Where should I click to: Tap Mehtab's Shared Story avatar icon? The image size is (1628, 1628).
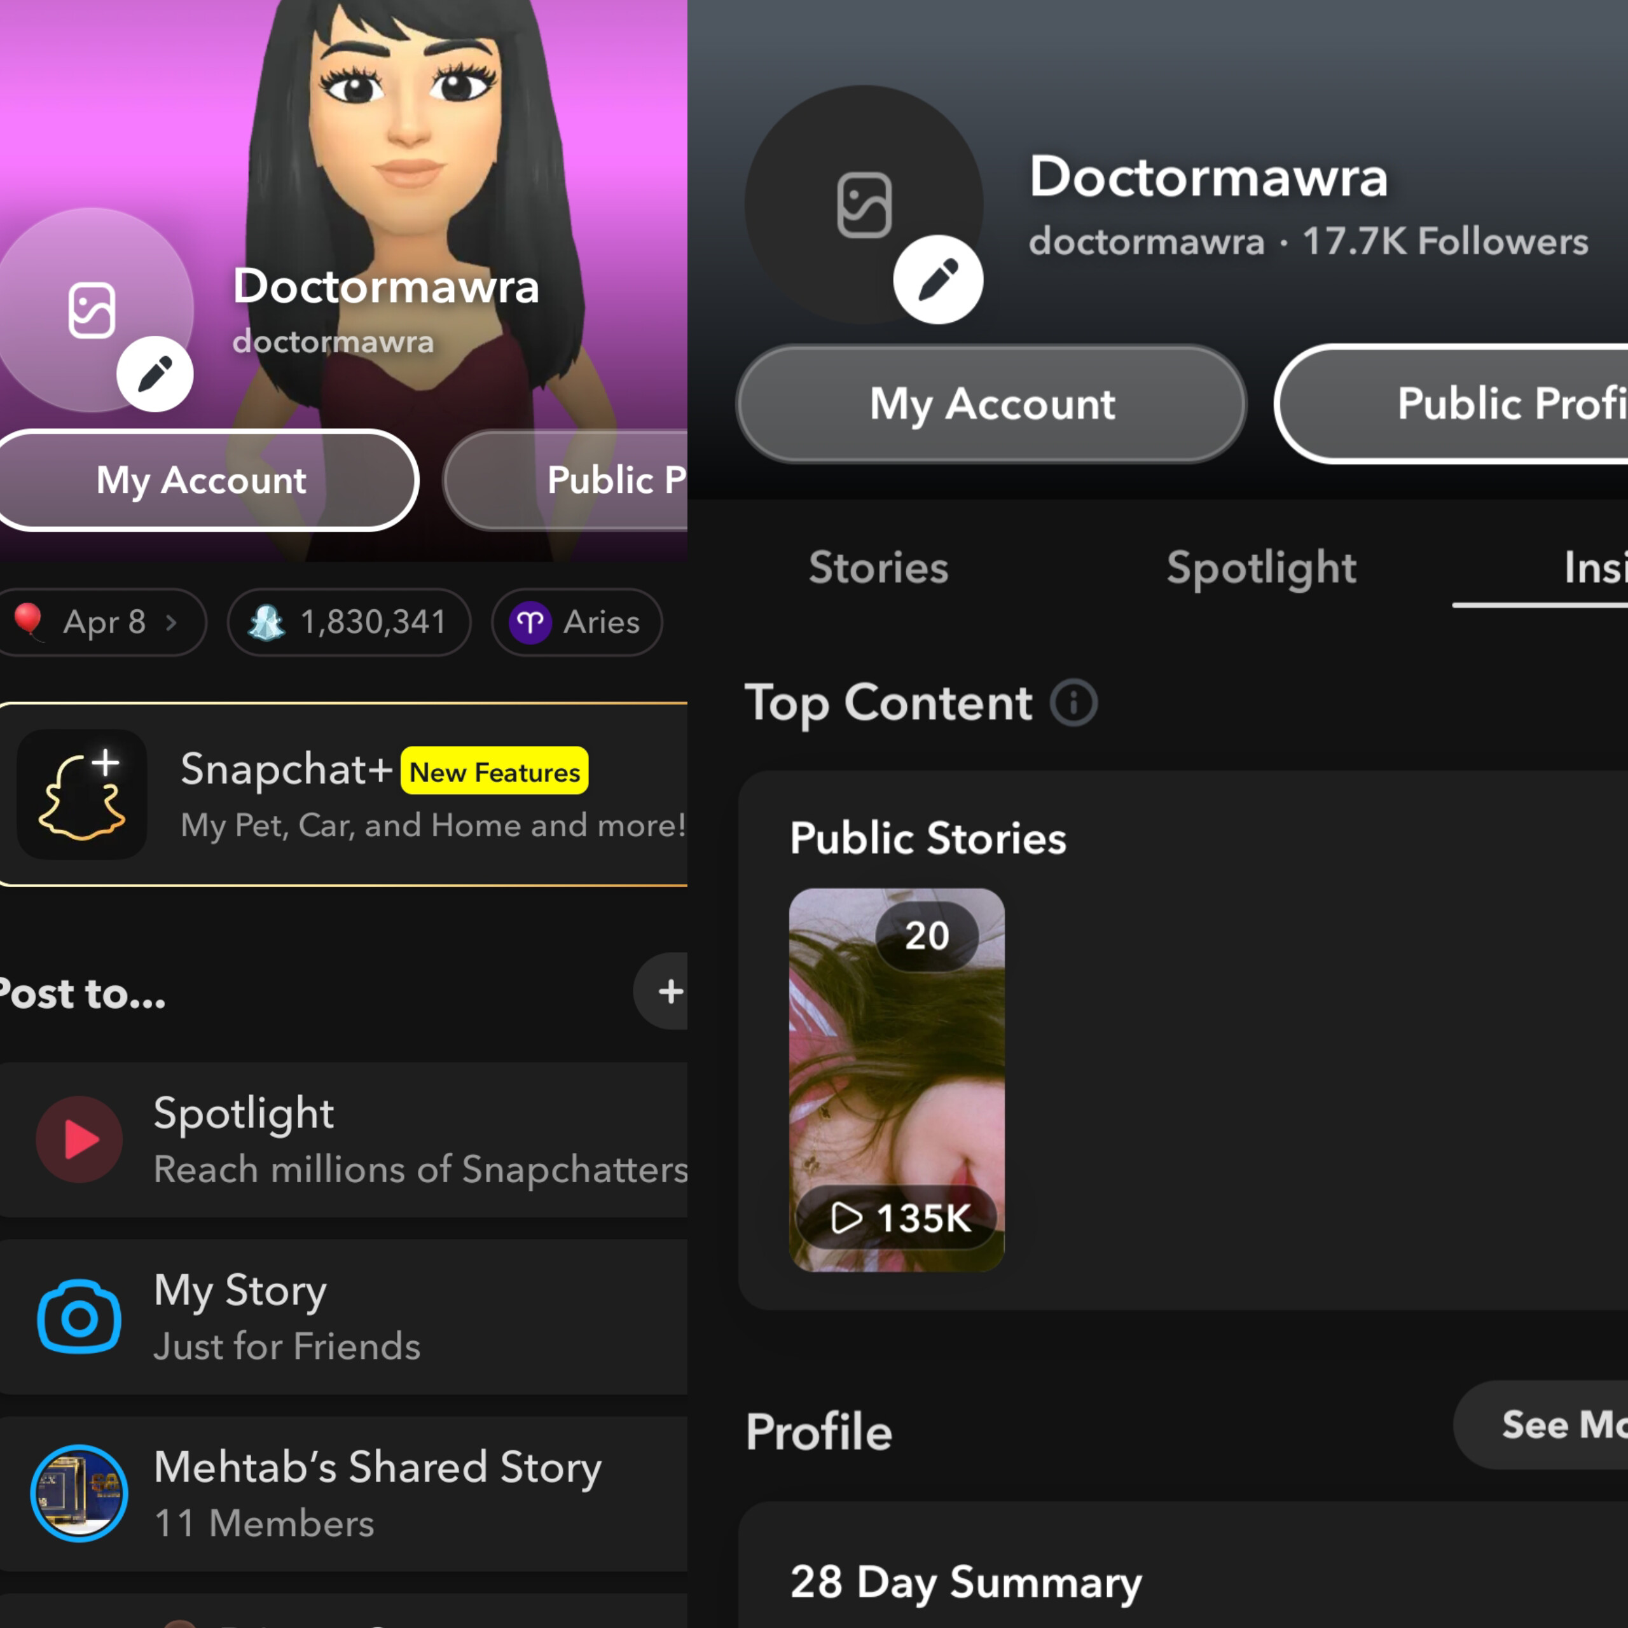[x=79, y=1493]
